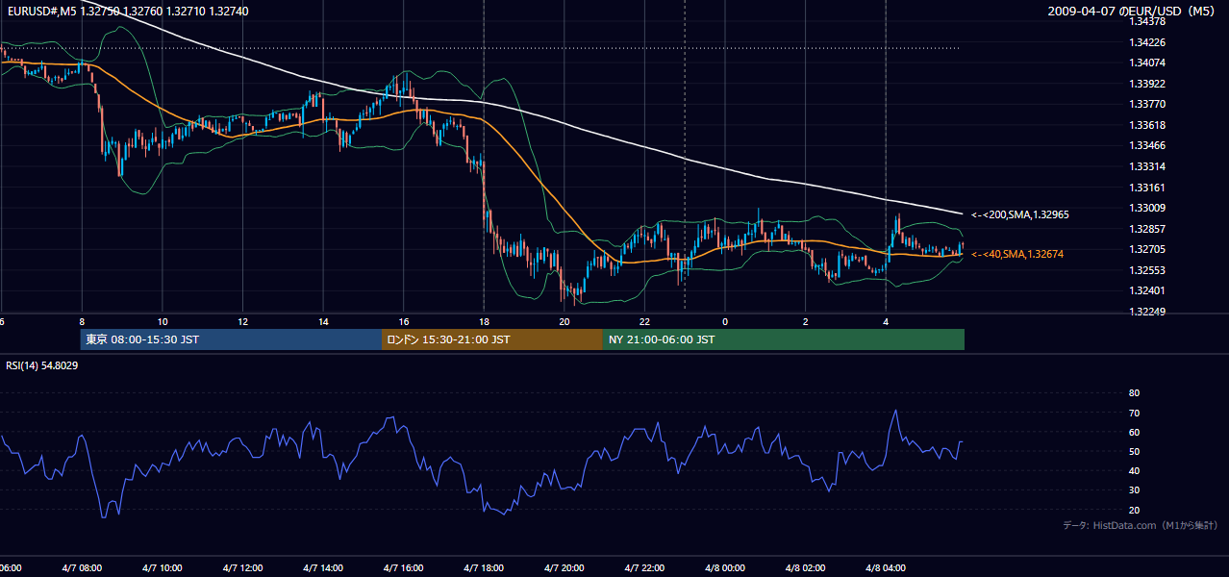This screenshot has height=577, width=1229.
Task: Click price axis value 1.32401
Action: (1147, 290)
